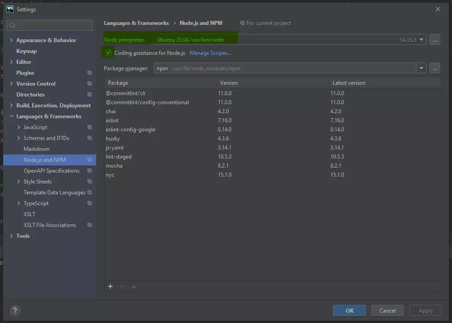Viewport: 452px width, 323px height.
Task: Click project-level icon next to TypeScript
Action: 90,203
